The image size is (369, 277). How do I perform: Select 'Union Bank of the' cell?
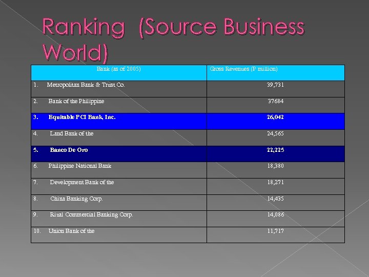pos(119,235)
